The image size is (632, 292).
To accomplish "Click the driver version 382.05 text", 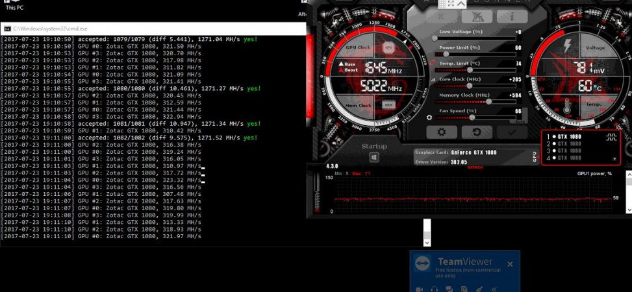I will [459, 162].
